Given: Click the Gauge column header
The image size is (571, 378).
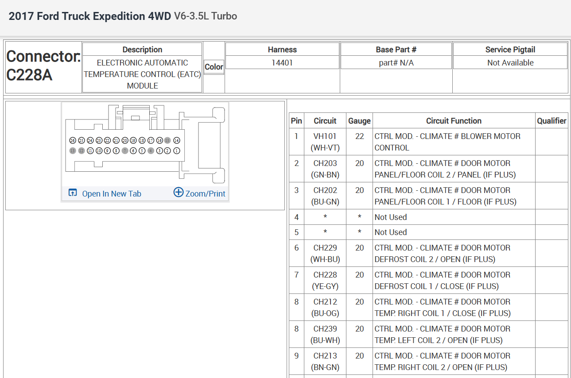Looking at the screenshot, I should [x=359, y=121].
